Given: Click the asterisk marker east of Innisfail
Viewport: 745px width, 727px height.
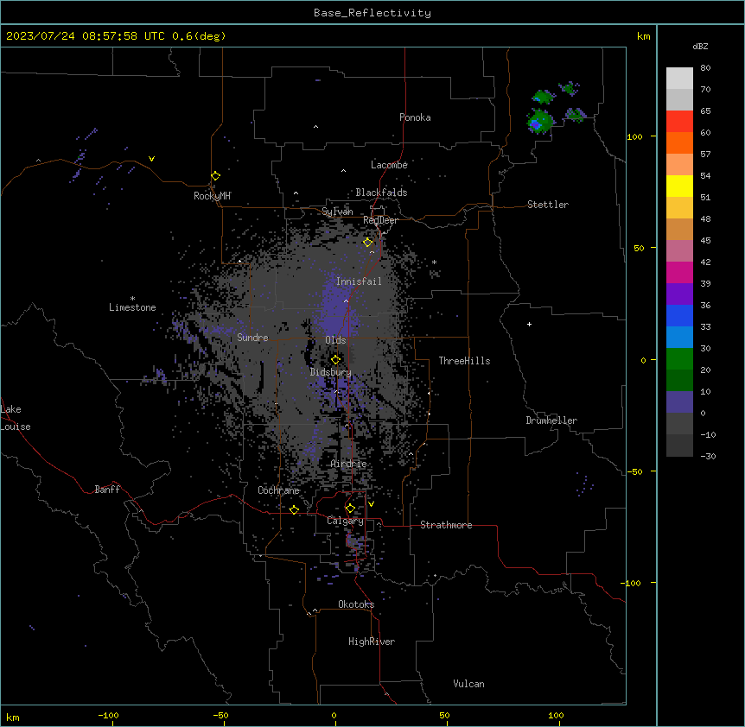Looking at the screenshot, I should point(434,262).
